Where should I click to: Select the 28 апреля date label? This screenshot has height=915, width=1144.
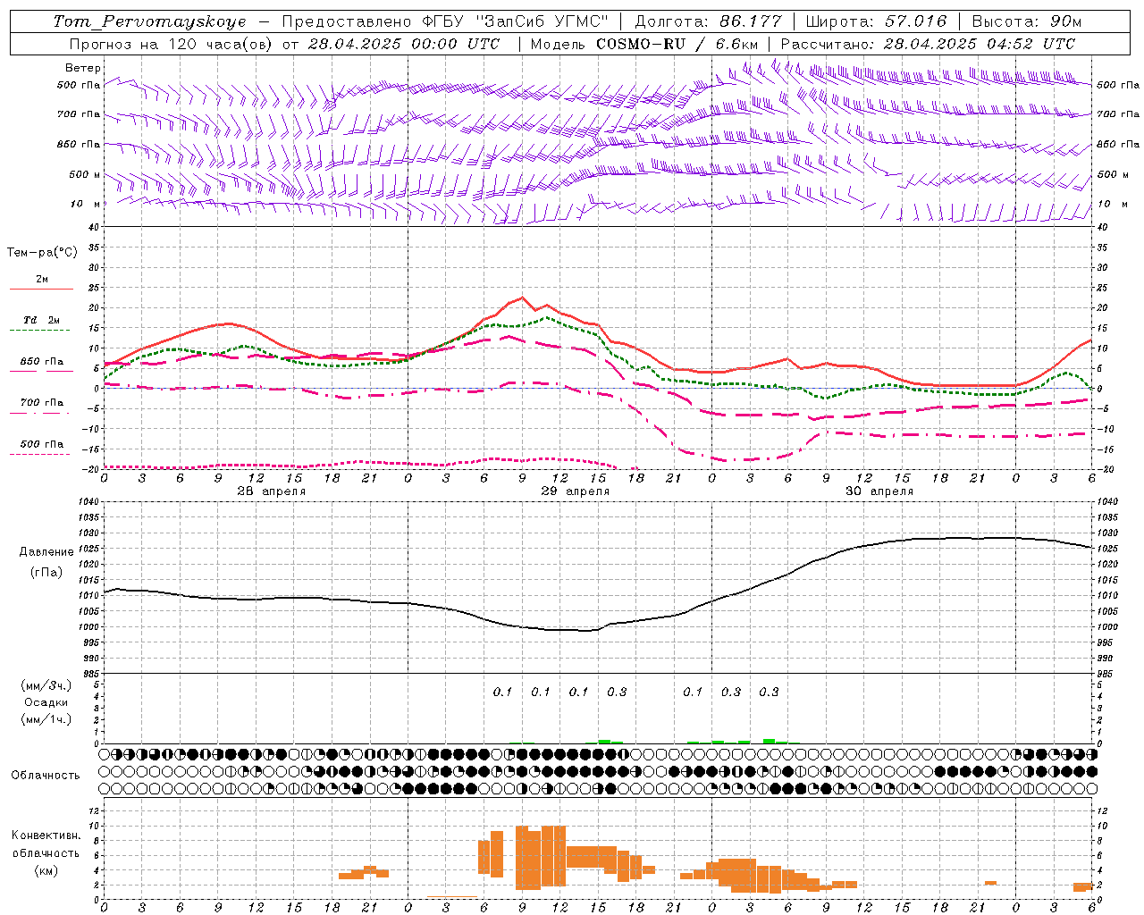point(271,491)
